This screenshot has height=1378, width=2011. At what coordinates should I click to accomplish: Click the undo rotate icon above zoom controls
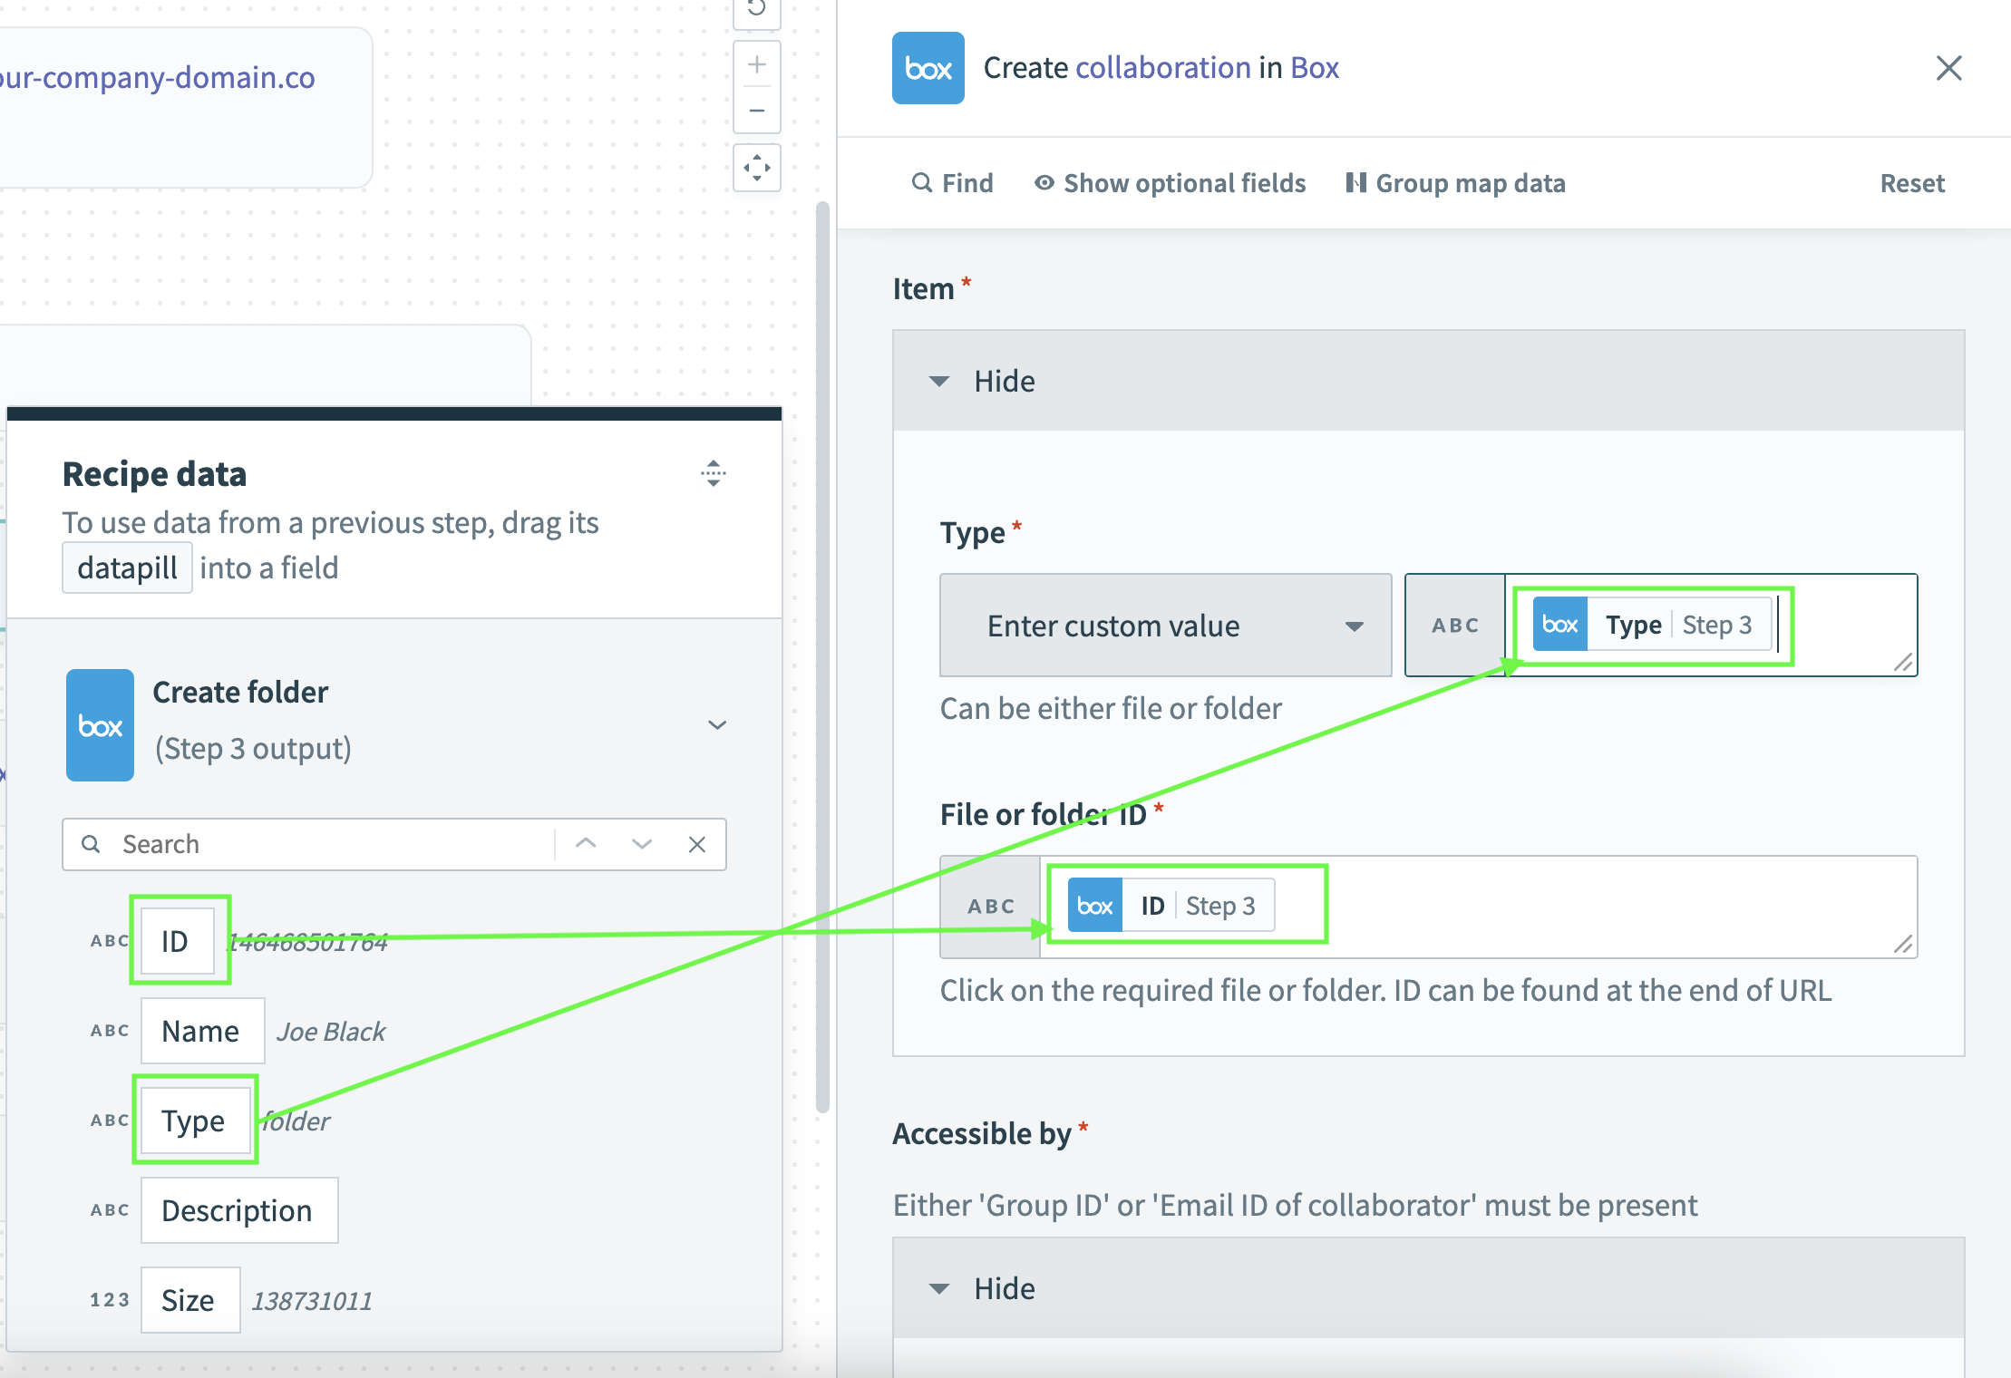(757, 9)
